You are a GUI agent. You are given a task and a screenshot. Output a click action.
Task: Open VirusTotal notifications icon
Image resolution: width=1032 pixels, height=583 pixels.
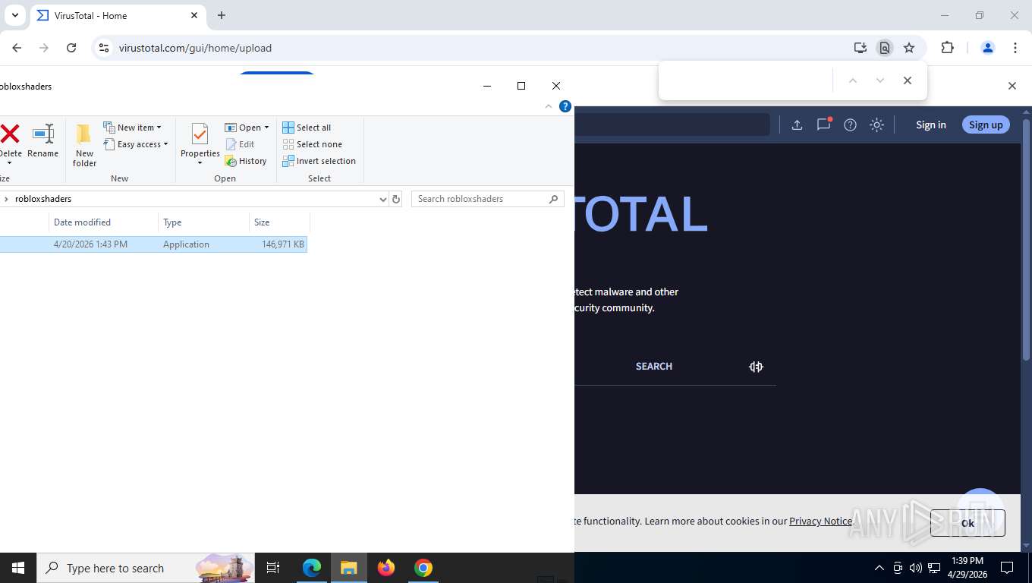pos(823,124)
